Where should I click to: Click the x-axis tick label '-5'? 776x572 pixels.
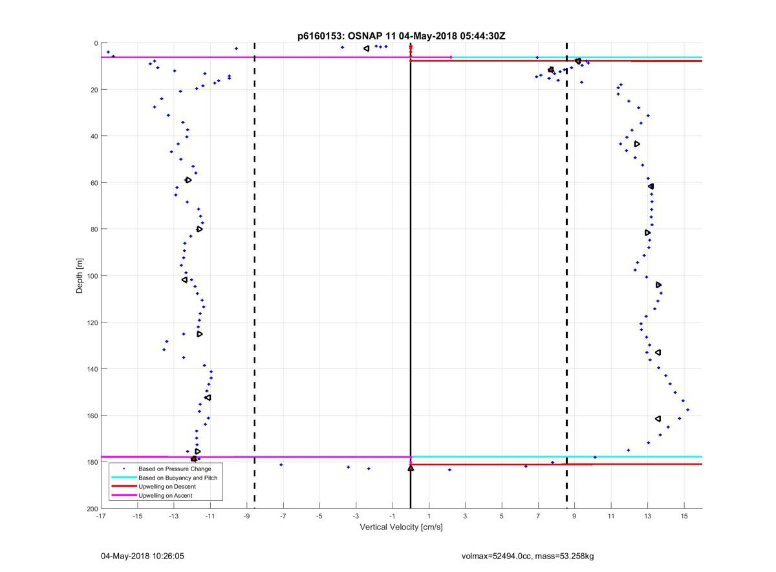tap(319, 516)
